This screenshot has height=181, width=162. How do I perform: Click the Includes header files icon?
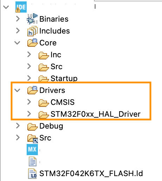point(33,31)
